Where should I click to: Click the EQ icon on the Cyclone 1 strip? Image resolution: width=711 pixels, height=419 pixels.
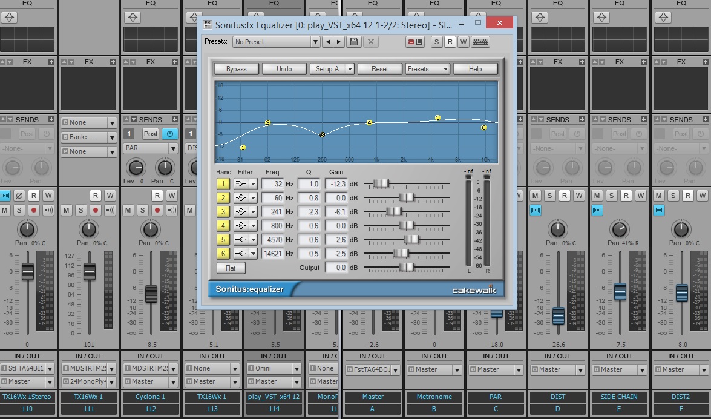point(133,17)
